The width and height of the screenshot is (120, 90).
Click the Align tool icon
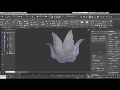[x=81, y=17]
